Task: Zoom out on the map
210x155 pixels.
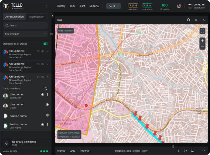Action: click(x=202, y=47)
